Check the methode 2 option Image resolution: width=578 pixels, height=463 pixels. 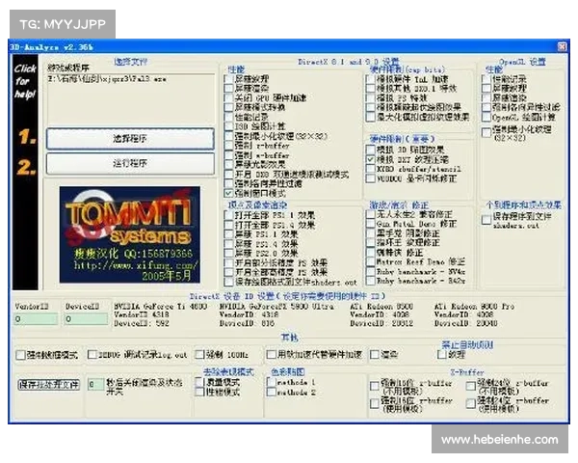pos(272,393)
